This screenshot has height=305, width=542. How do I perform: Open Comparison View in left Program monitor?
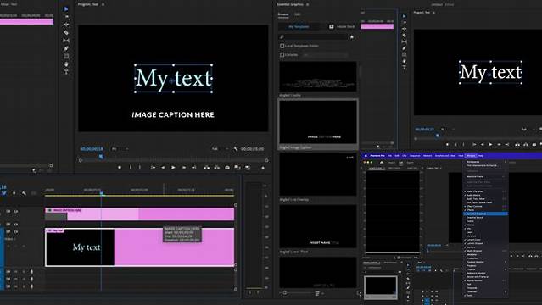(237, 168)
